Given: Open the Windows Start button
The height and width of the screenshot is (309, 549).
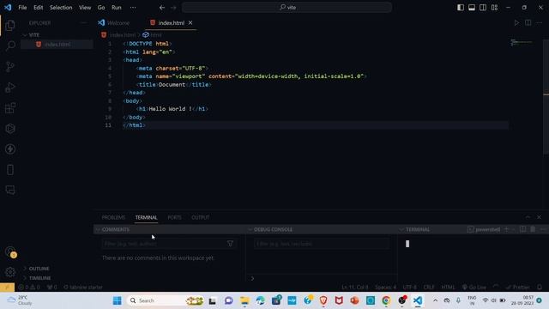Looking at the screenshot, I should (118, 300).
